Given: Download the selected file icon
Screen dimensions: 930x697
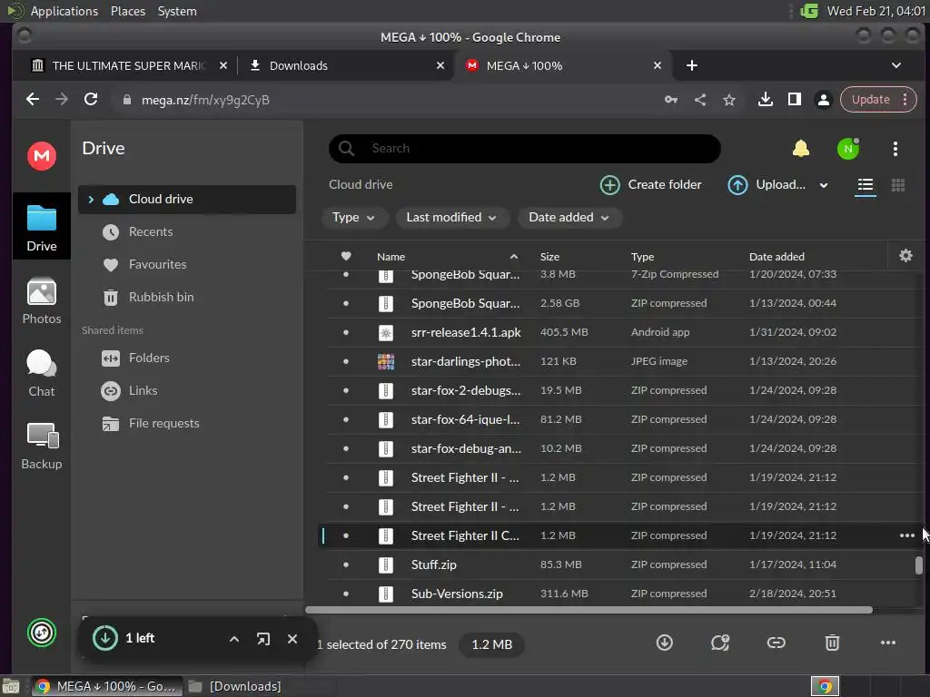Looking at the screenshot, I should [x=664, y=643].
